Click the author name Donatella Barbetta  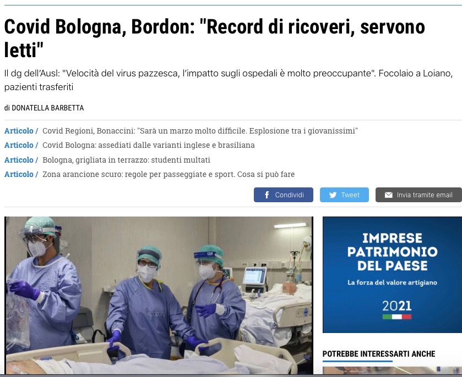[x=48, y=108]
